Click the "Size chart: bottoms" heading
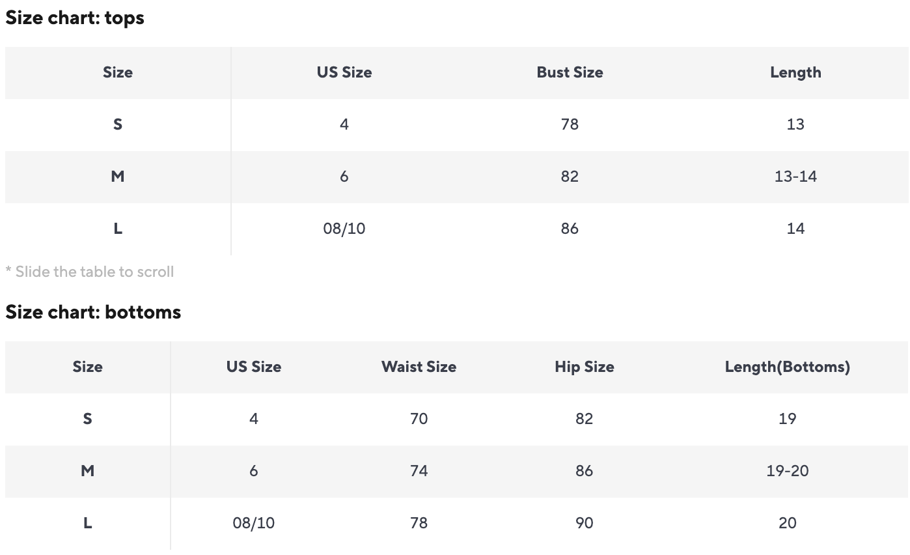The height and width of the screenshot is (555, 910). coord(93,312)
